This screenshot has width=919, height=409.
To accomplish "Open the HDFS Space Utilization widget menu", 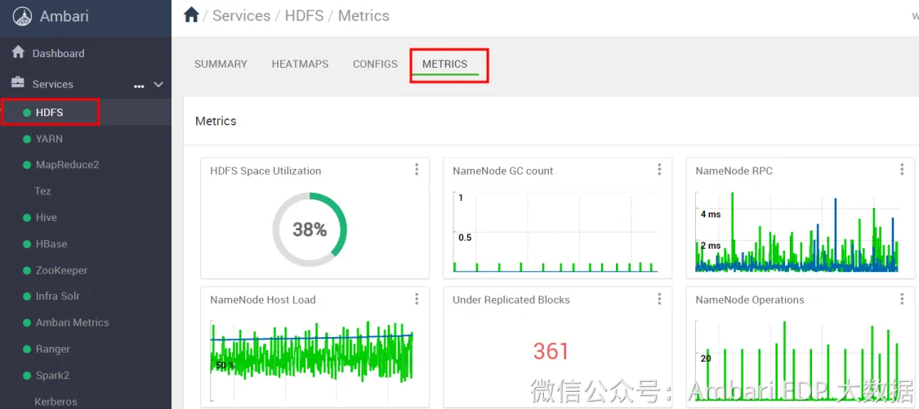I will click(x=417, y=169).
